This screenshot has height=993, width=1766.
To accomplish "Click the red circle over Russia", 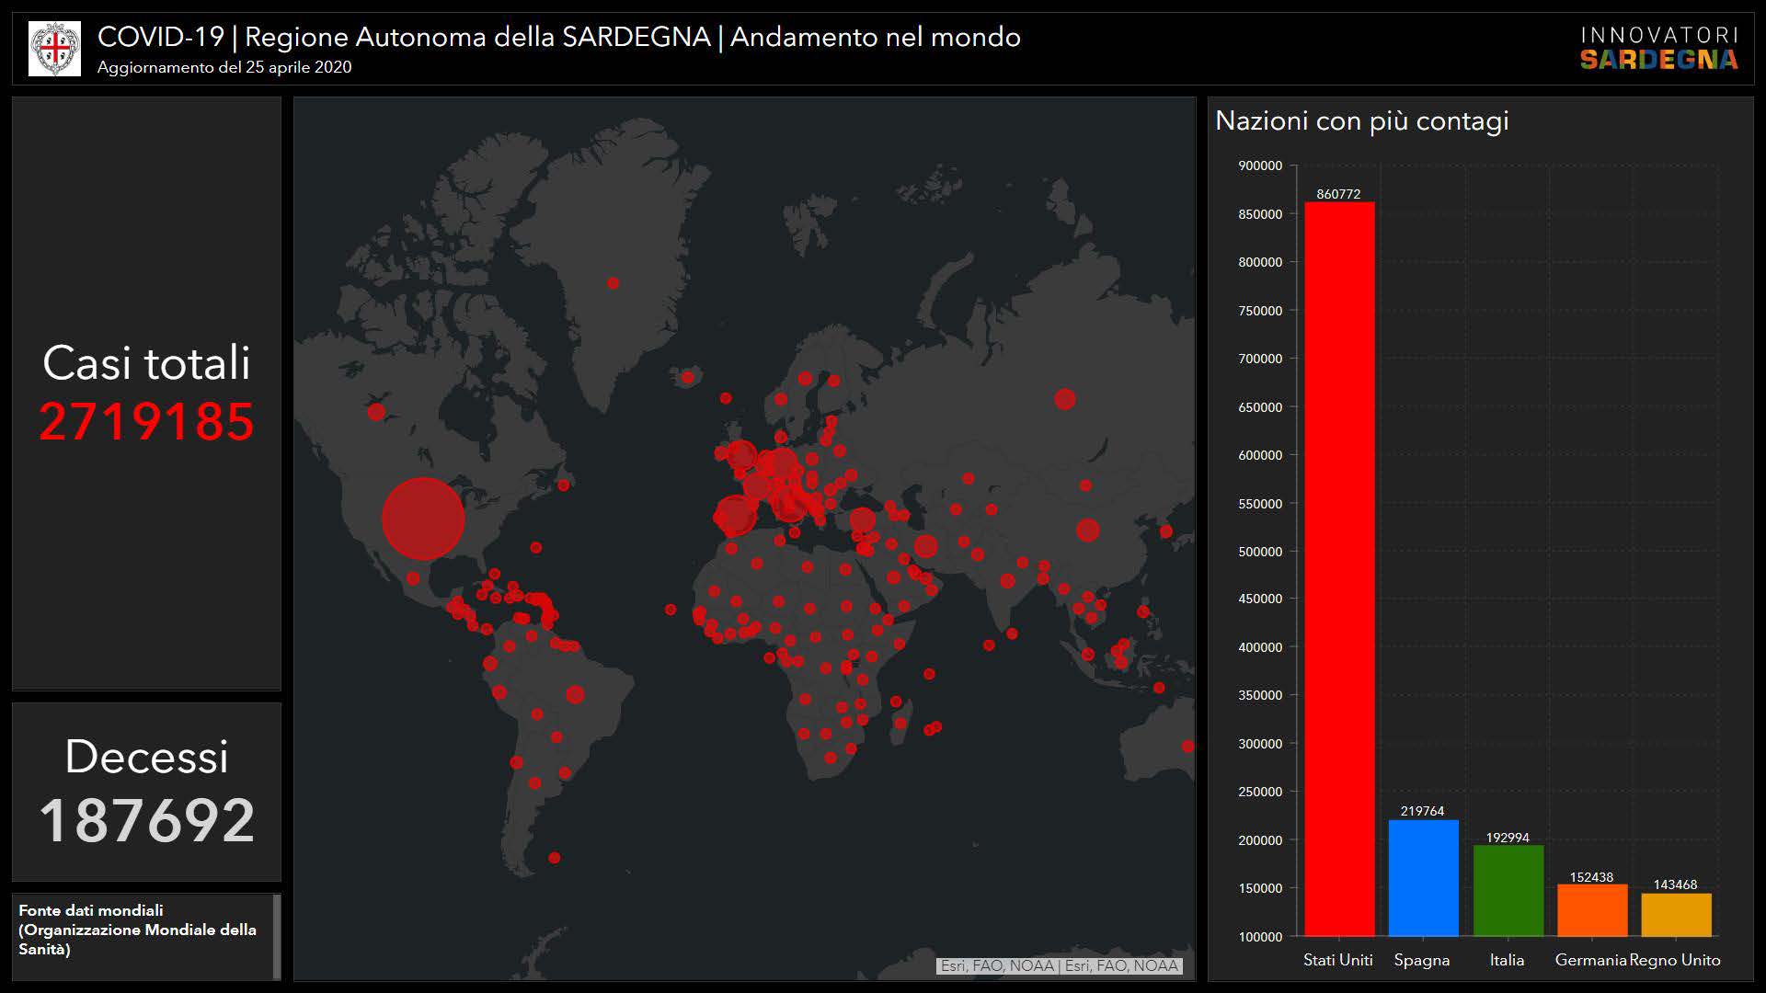I will (x=1065, y=399).
